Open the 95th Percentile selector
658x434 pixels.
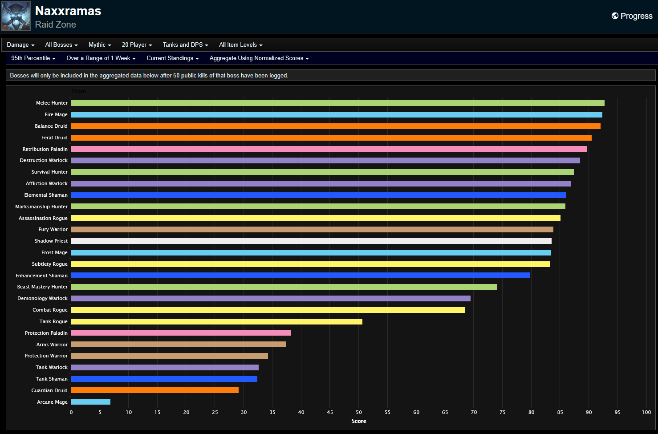tap(33, 58)
